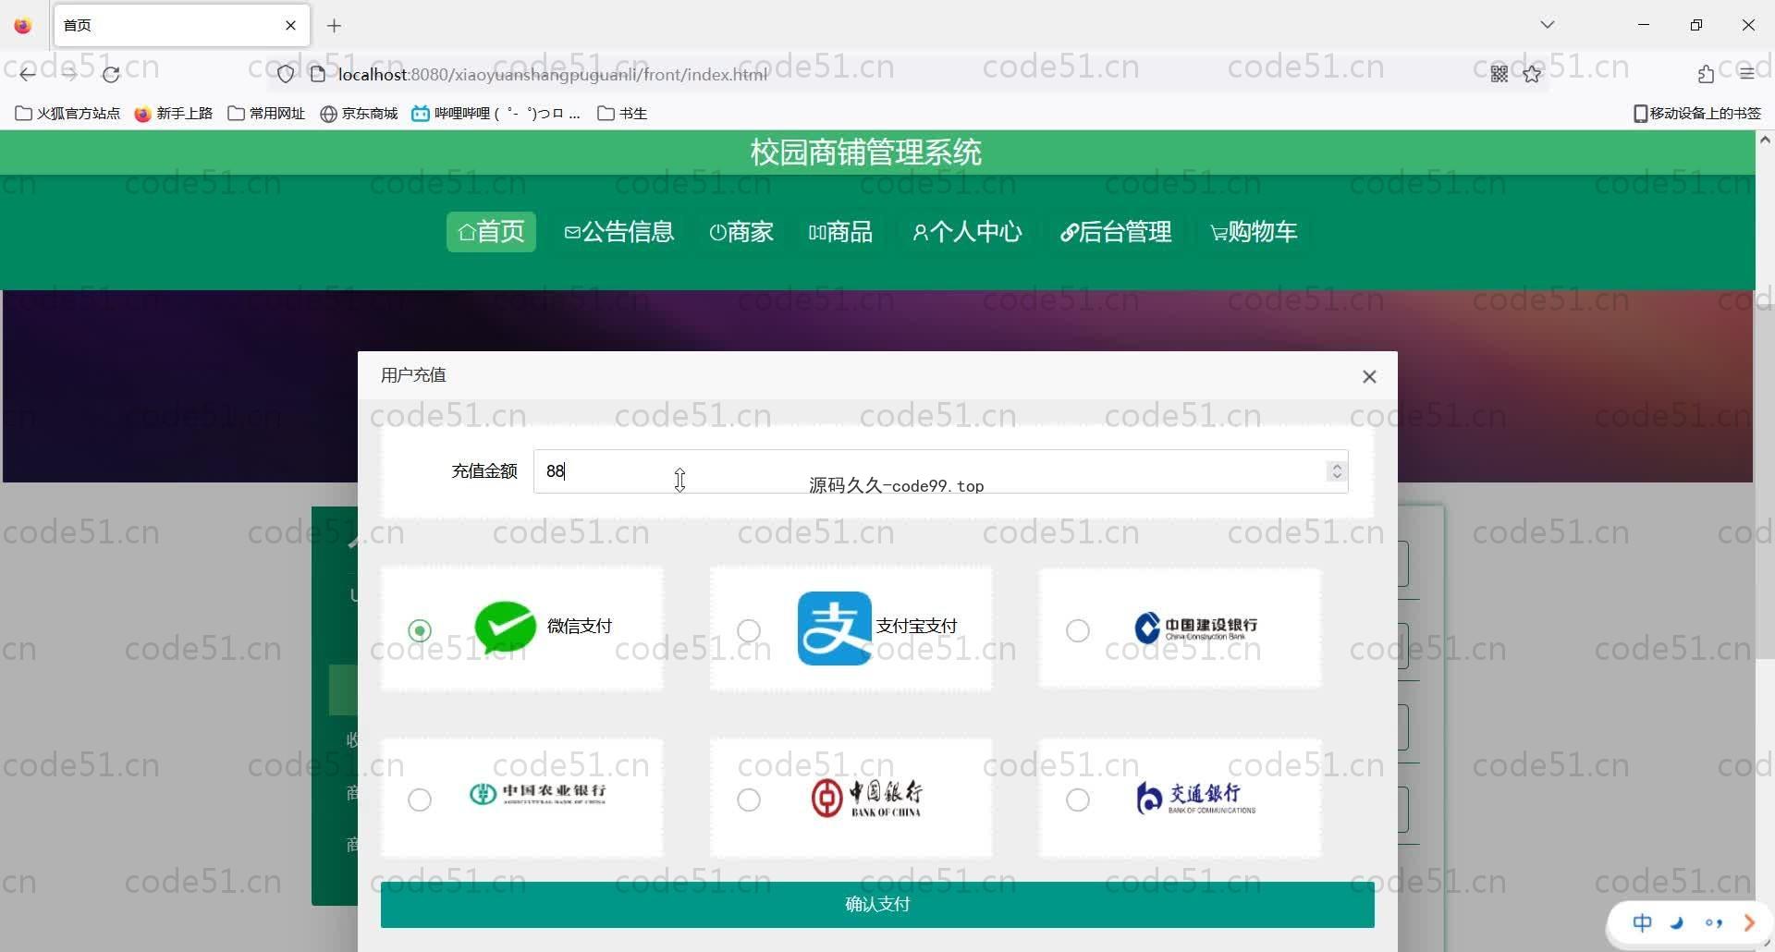The width and height of the screenshot is (1775, 952).
Task: Open the 书生 bookmark folder
Action: click(622, 114)
